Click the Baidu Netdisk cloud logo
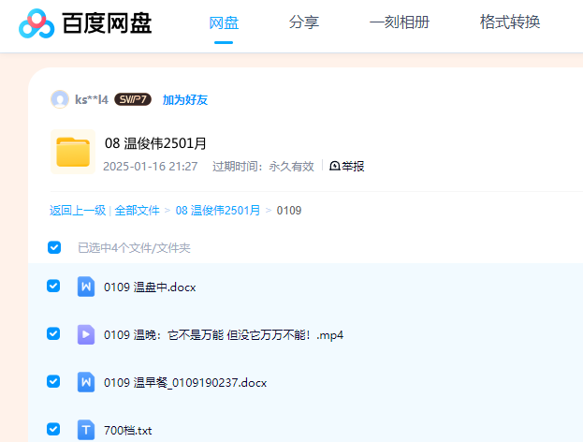Image resolution: width=583 pixels, height=442 pixels. [36, 23]
